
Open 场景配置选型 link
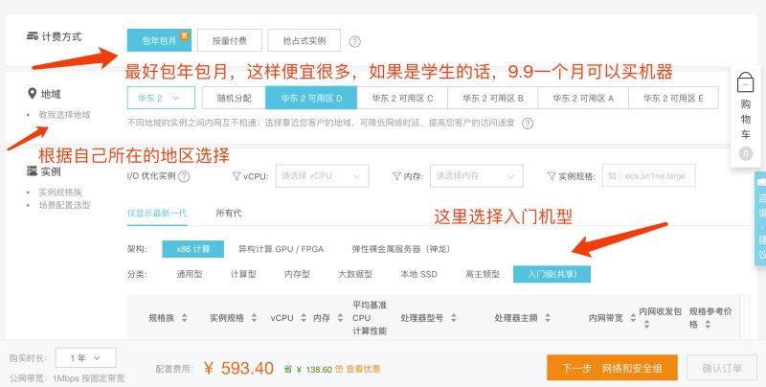(64, 205)
